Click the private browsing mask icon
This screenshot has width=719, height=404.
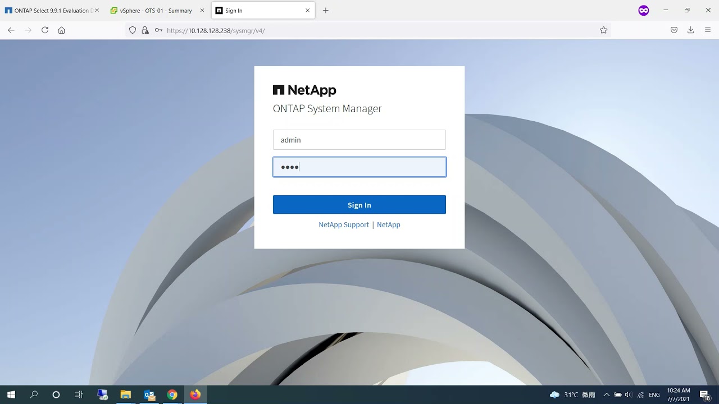pyautogui.click(x=644, y=10)
